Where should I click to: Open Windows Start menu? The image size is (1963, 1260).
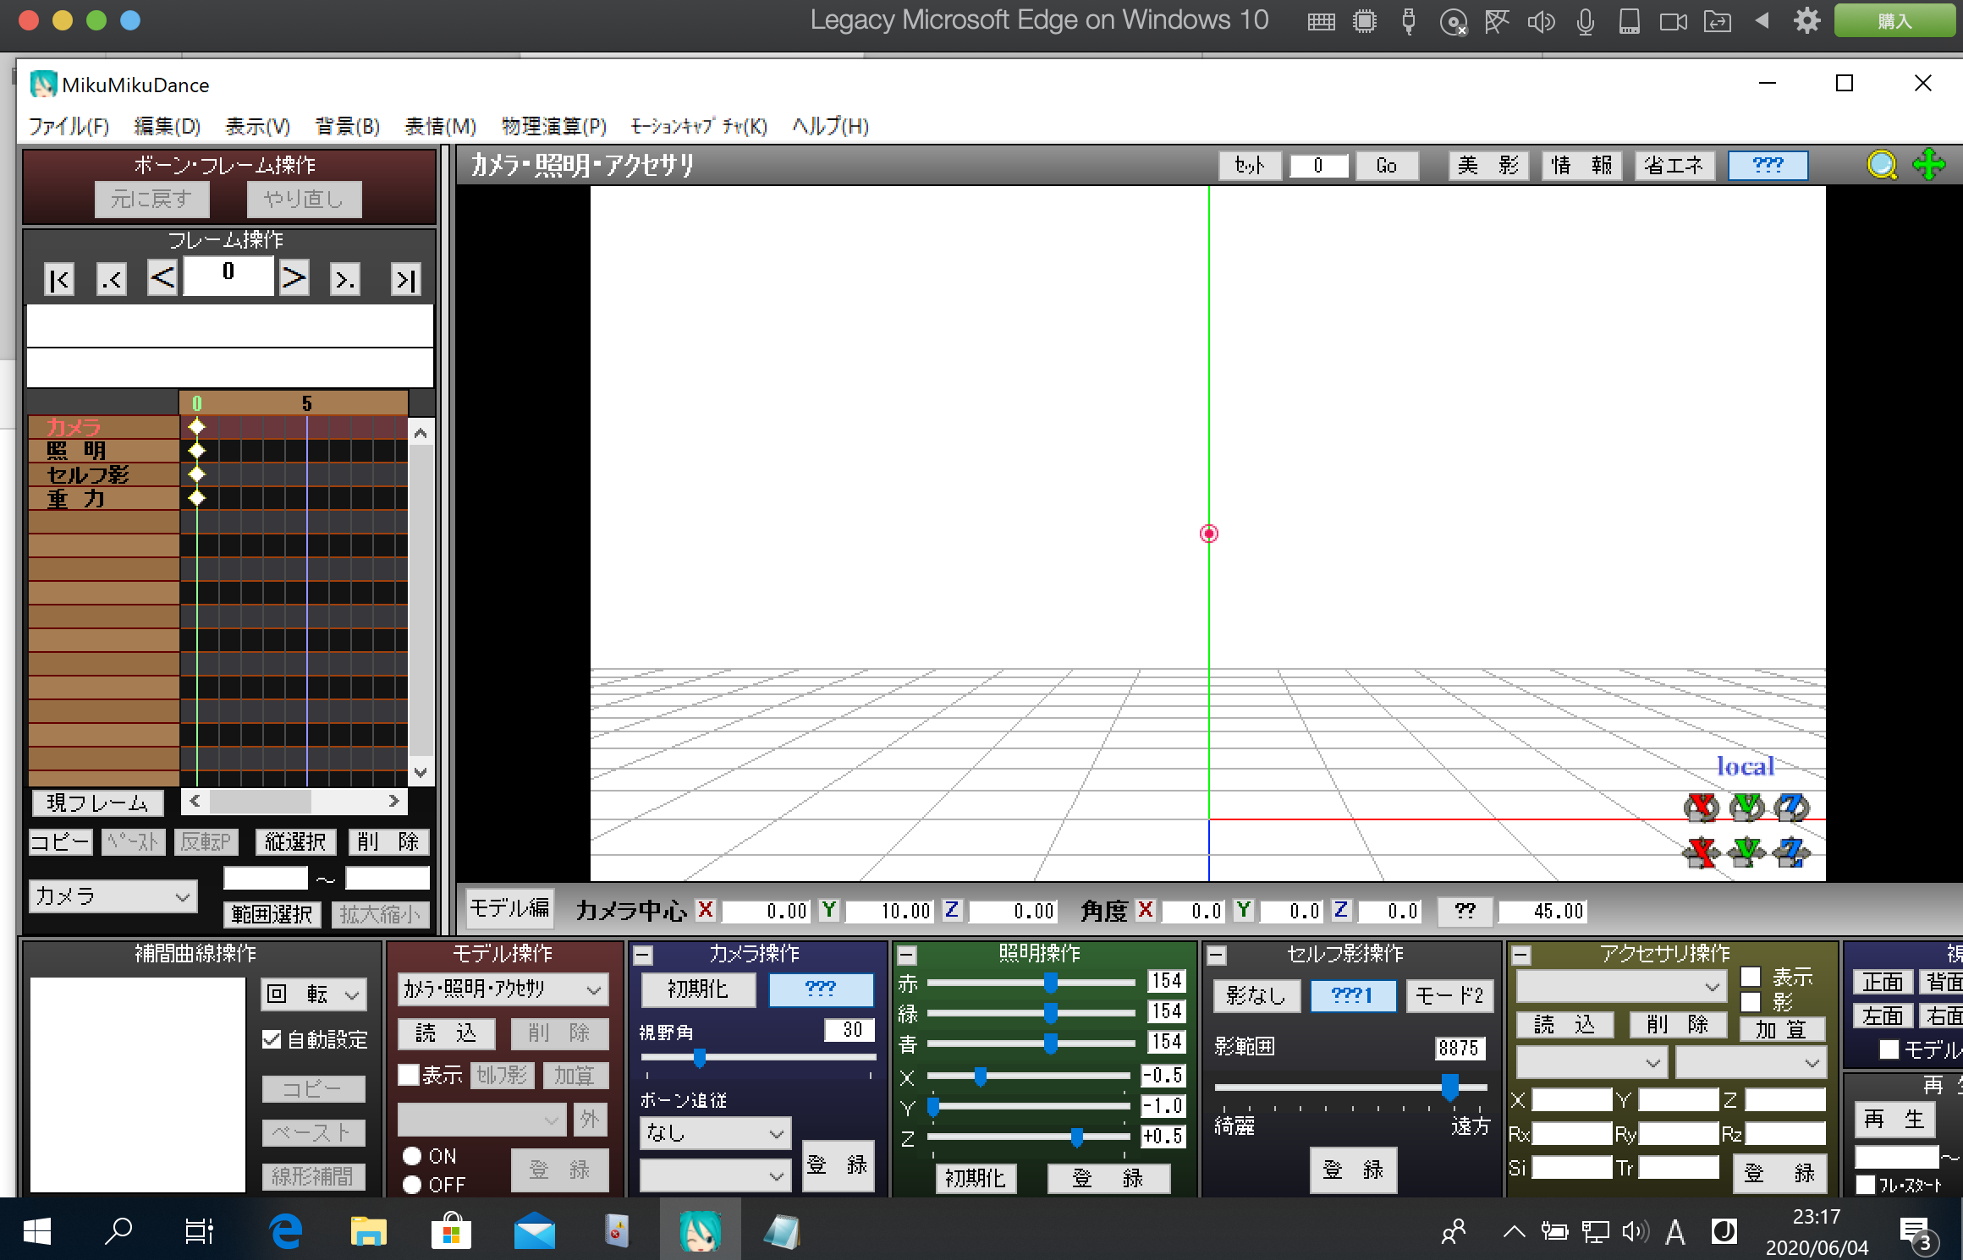pos(36,1231)
